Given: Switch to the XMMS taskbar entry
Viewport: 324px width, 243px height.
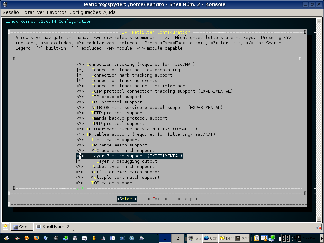Looking at the screenshot, I should pyautogui.click(x=242, y=238).
